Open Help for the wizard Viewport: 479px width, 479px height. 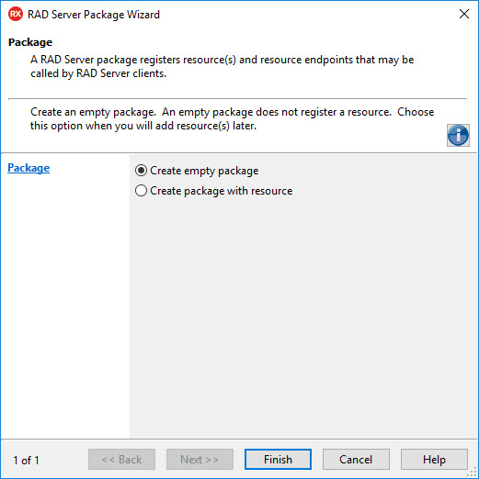pos(434,459)
